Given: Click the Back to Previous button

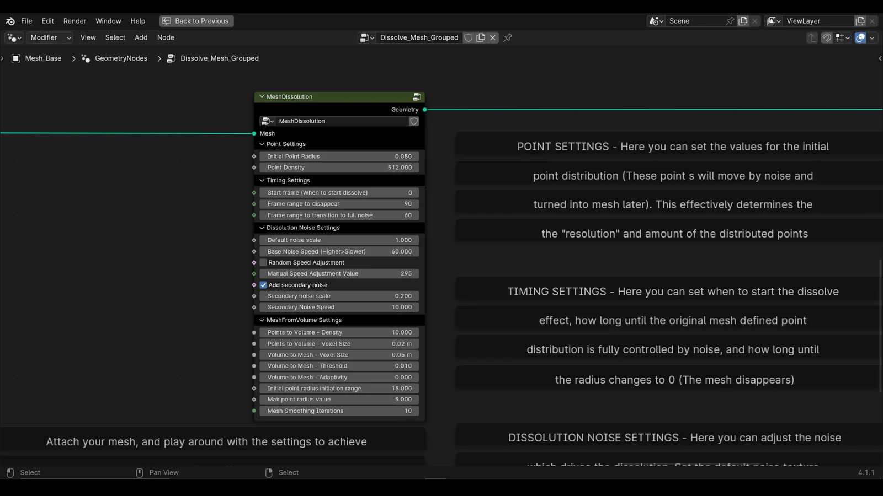Looking at the screenshot, I should (196, 21).
